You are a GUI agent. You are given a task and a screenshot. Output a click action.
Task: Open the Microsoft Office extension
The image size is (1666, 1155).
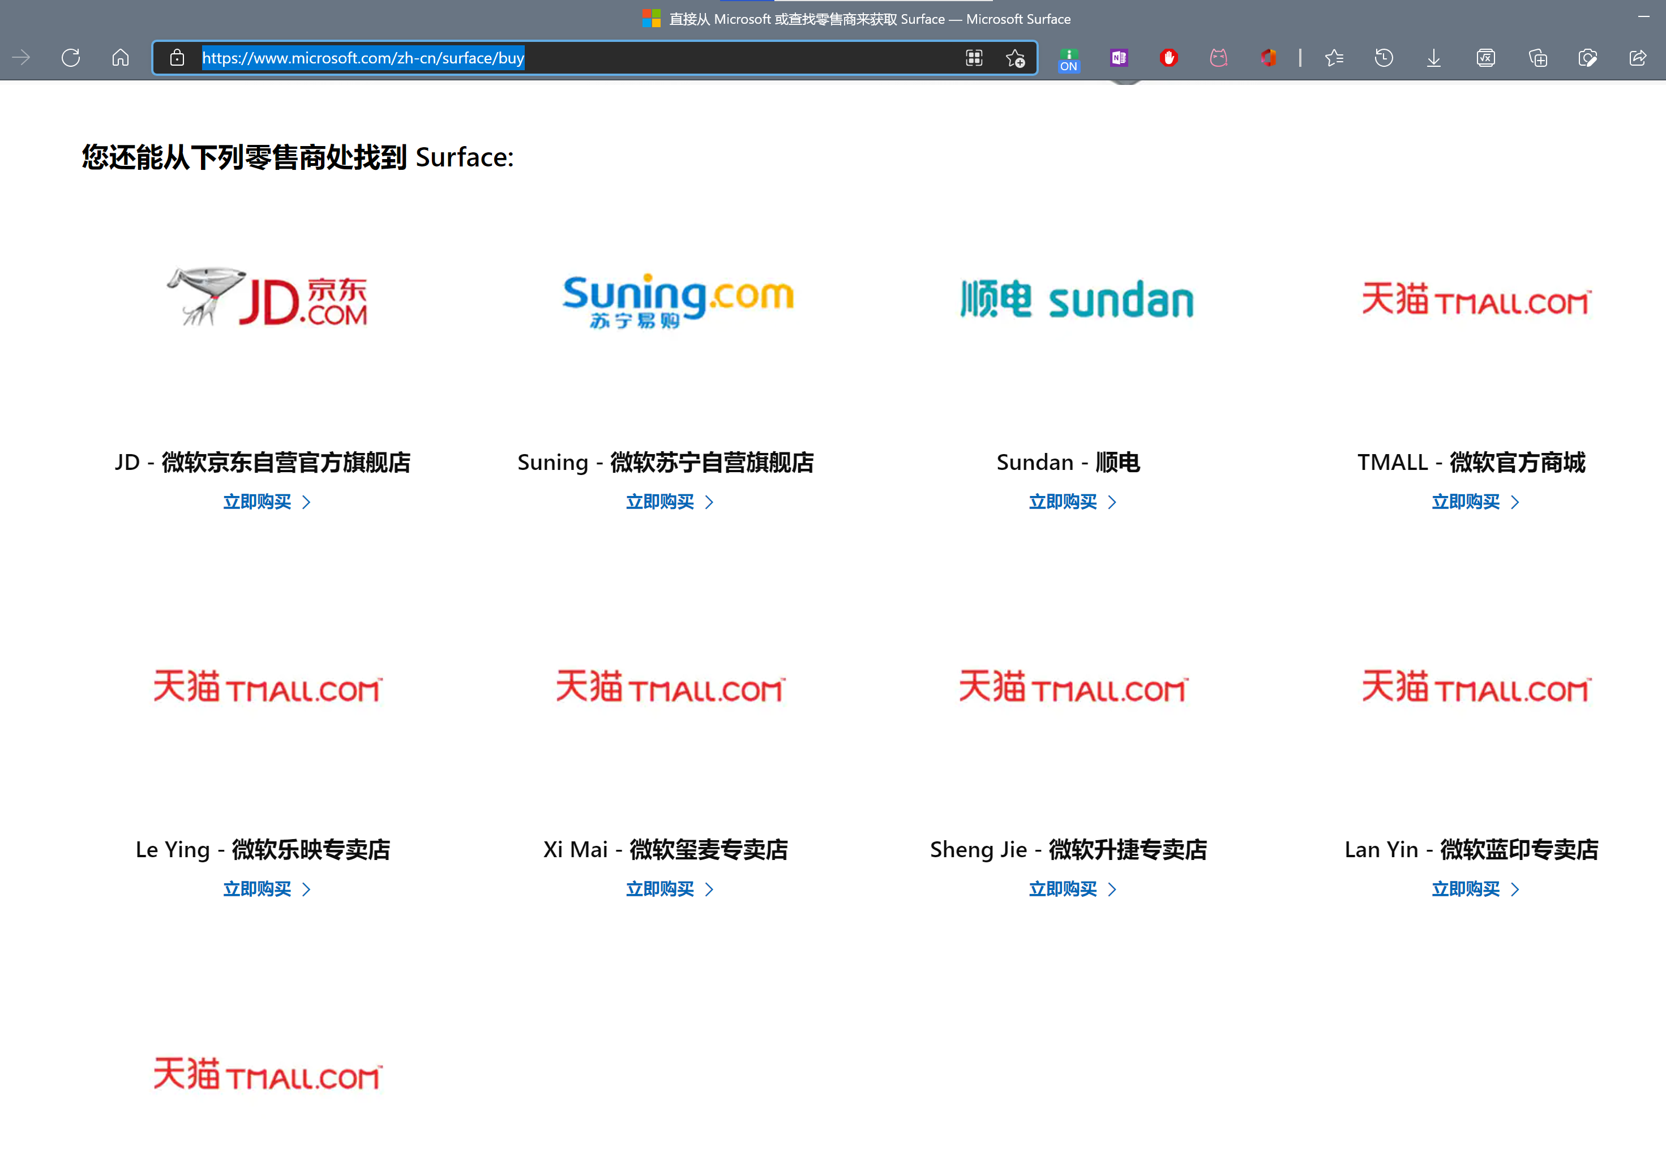1268,58
